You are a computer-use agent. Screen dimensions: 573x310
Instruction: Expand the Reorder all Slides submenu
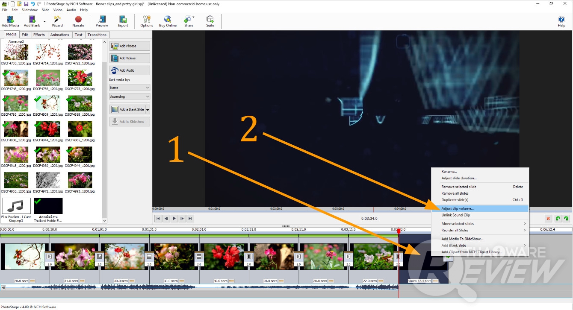tap(525, 231)
